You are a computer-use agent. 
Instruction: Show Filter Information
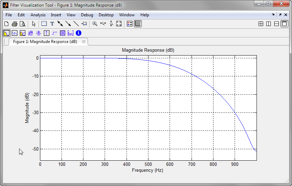coord(79,33)
